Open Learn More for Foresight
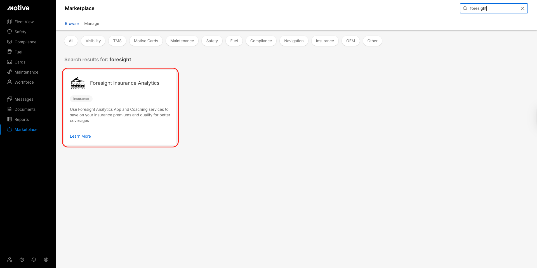Screen dimensions: 537x268 pos(80,136)
